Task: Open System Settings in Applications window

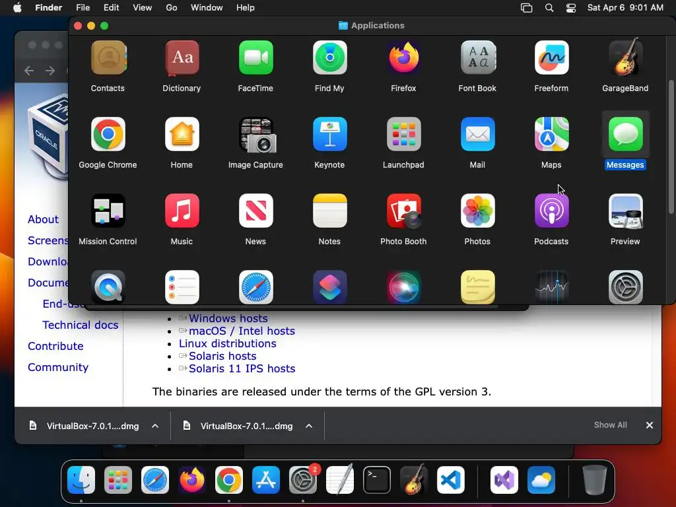Action: 626,287
